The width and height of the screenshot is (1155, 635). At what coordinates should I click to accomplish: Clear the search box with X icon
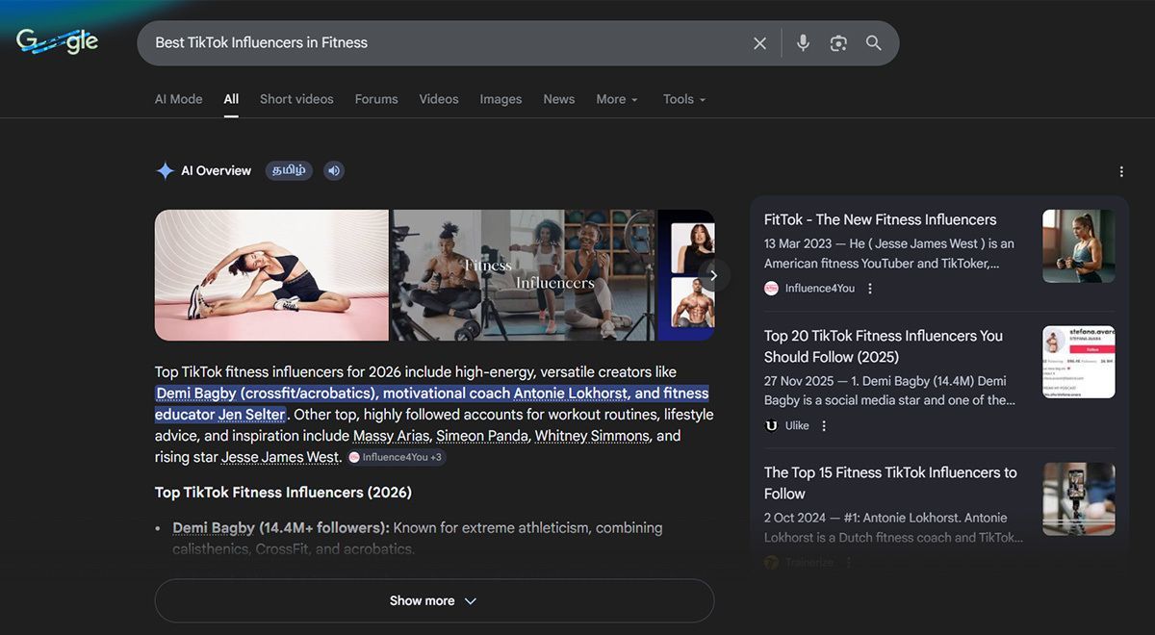[x=759, y=43]
